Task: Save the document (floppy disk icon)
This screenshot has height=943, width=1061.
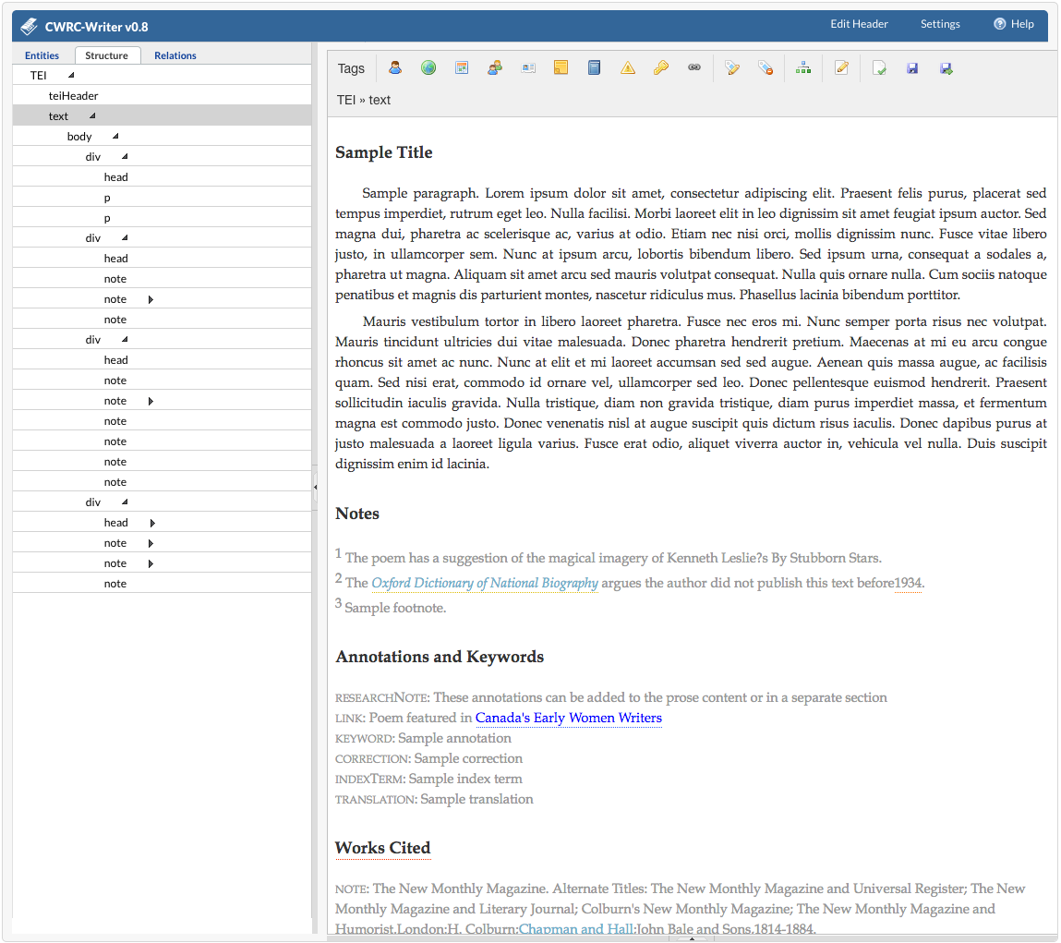Action: tap(912, 67)
